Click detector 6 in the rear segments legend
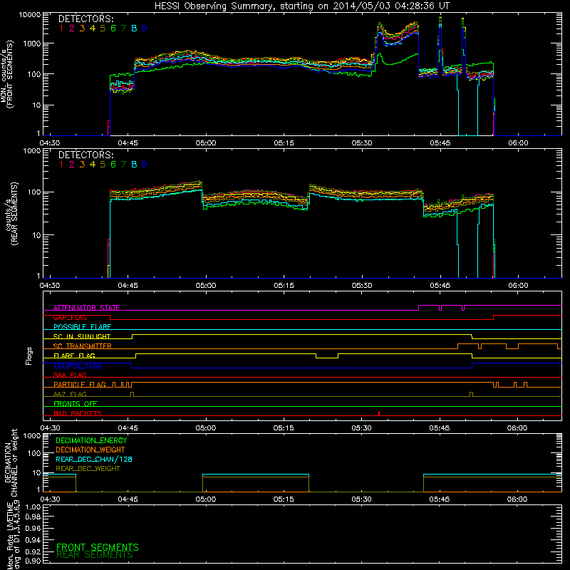570x570 pixels. pyautogui.click(x=113, y=165)
